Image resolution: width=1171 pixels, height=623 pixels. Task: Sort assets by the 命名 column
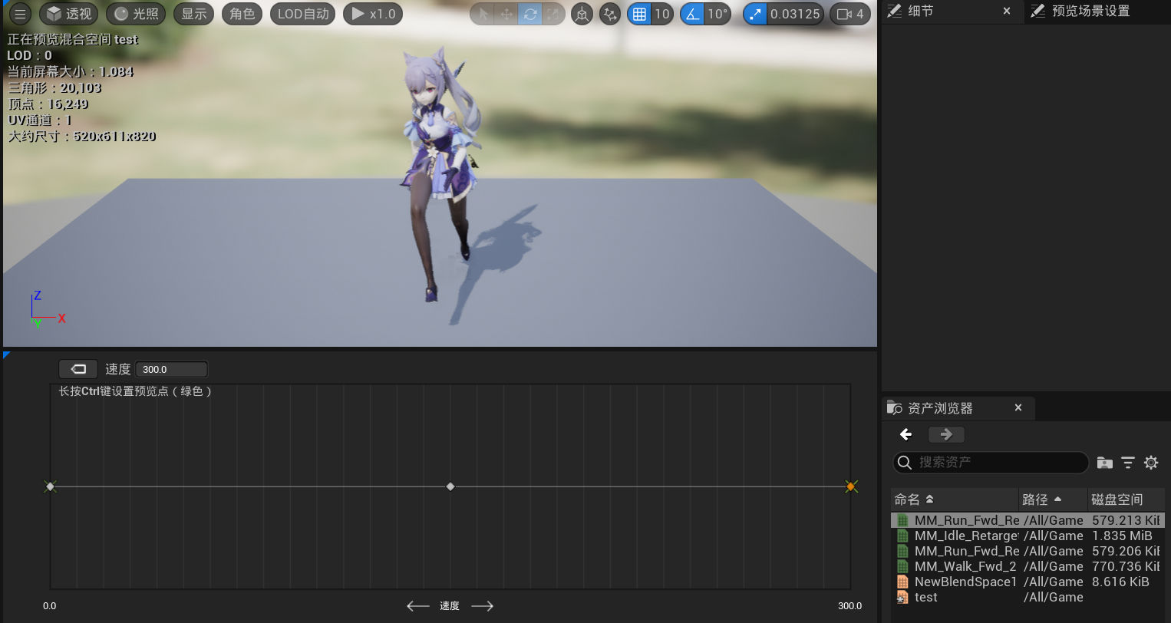(x=955, y=499)
